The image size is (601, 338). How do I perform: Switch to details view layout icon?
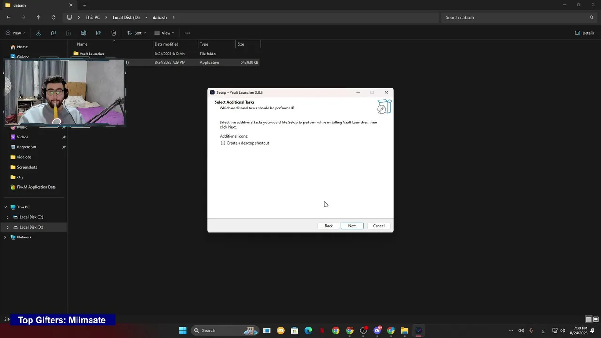pos(589,320)
